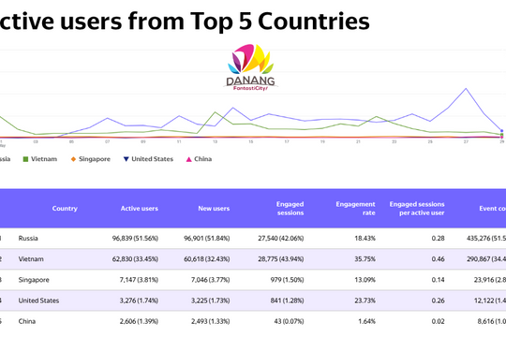Toggle Singapore orange diamond legend marker

click(73, 159)
